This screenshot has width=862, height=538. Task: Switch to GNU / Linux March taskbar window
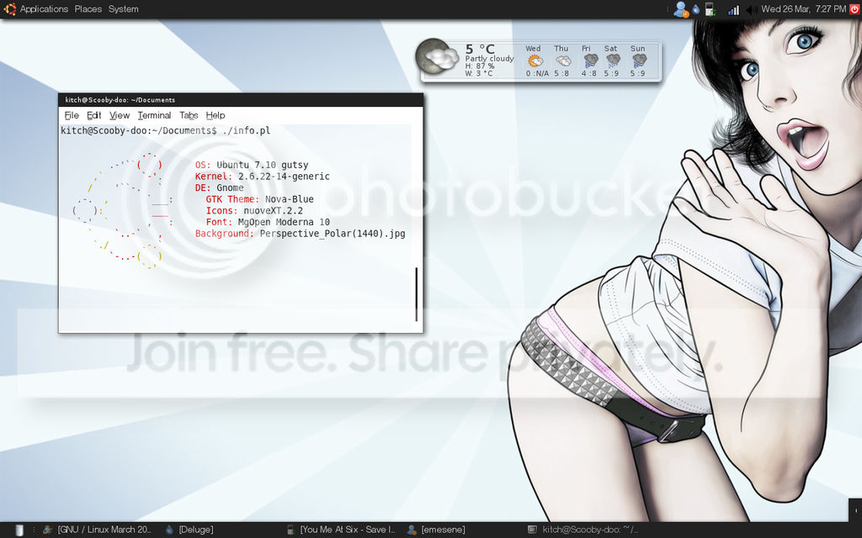click(97, 530)
